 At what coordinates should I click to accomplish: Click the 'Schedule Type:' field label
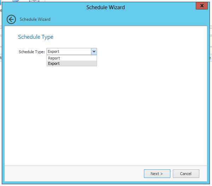[32, 52]
